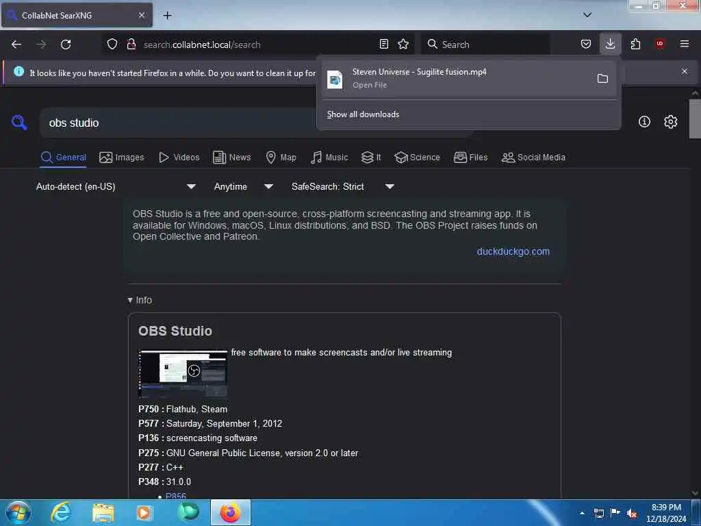This screenshot has height=526, width=701.
Task: Switch to the It category
Action: (371, 158)
